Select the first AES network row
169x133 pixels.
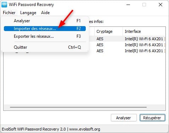(127, 39)
